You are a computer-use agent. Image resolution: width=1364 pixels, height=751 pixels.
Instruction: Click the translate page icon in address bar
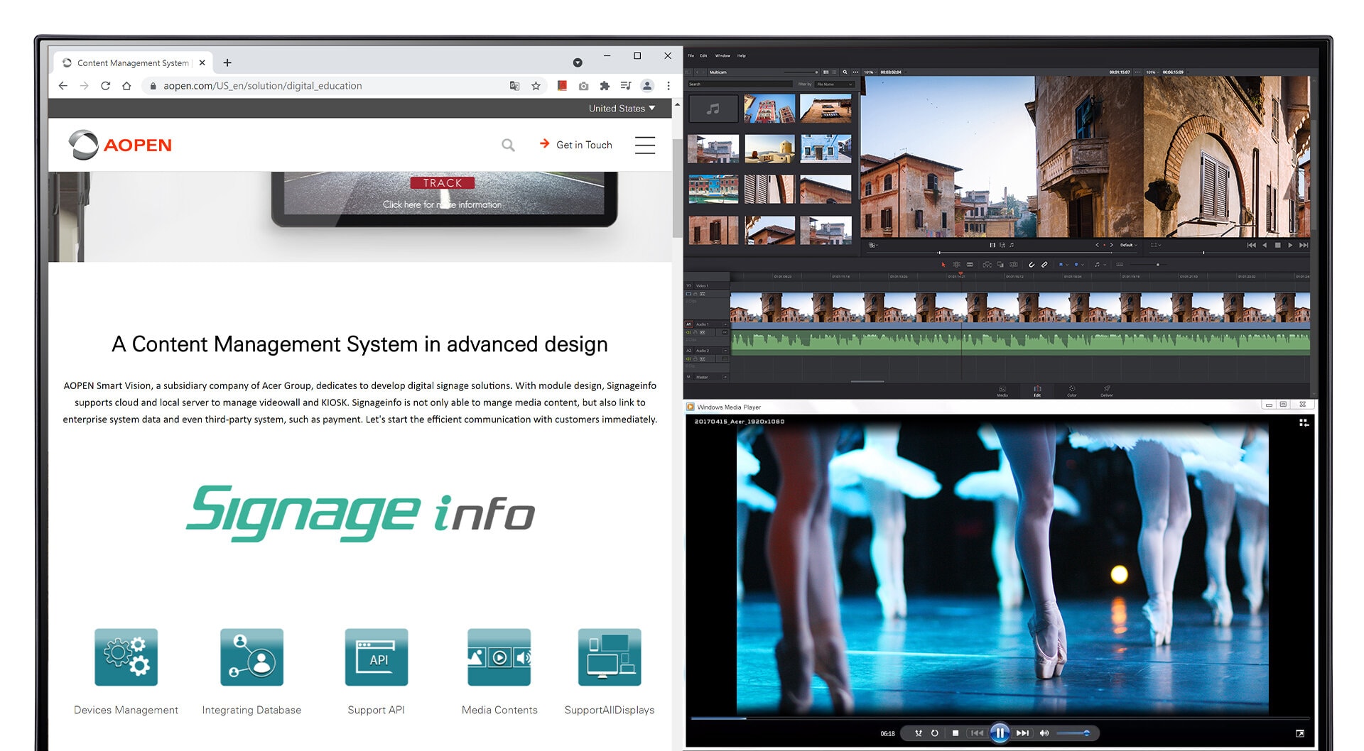(514, 86)
